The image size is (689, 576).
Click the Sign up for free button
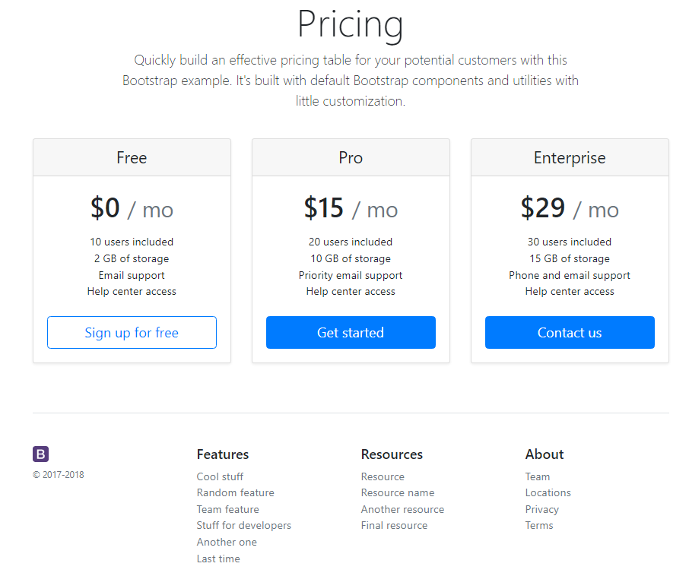tap(132, 333)
